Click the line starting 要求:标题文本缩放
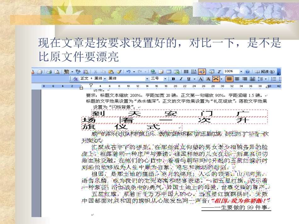Viewport: 299px width, 224px height. (174, 95)
